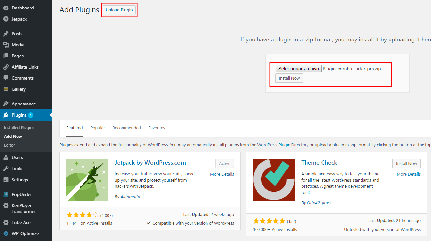Click the Gallery sidebar icon
This screenshot has height=241, width=431.
click(6, 89)
